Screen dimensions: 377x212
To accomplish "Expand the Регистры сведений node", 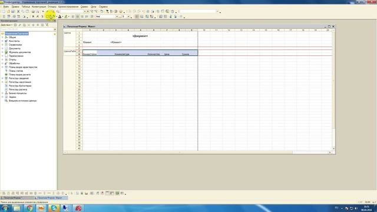I will coord(2,78).
